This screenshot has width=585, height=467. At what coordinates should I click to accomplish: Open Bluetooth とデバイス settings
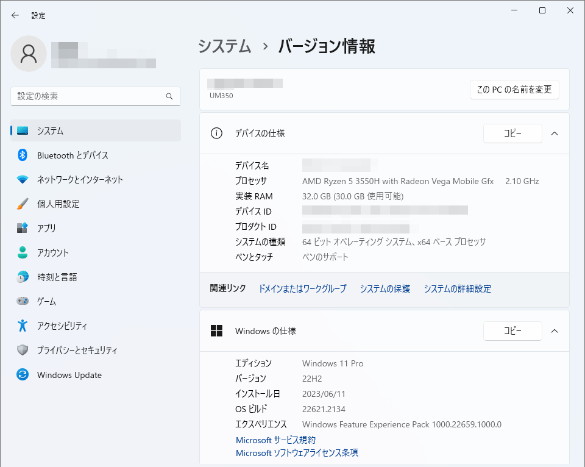pos(96,155)
